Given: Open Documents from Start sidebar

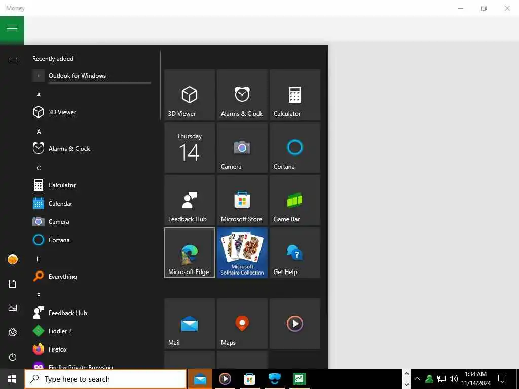Looking at the screenshot, I should point(13,284).
